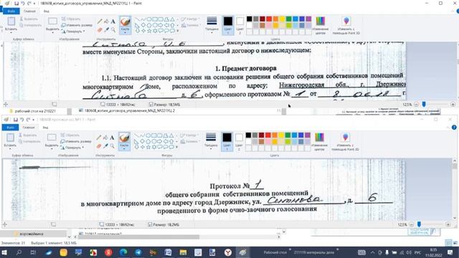
Task: Click Redo icon in договора Paint title bar
Action: pyautogui.click(x=29, y=4)
